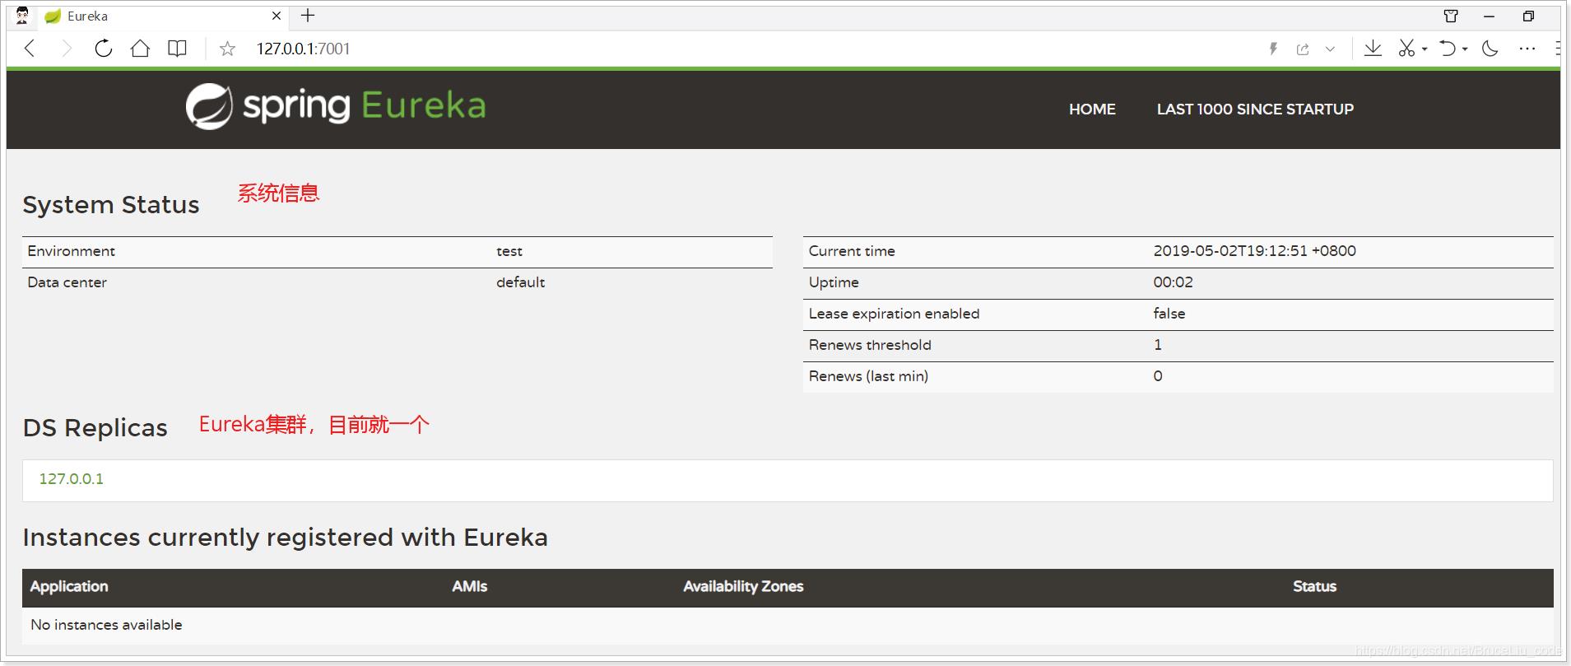Restore down the browser window

[x=1528, y=16]
